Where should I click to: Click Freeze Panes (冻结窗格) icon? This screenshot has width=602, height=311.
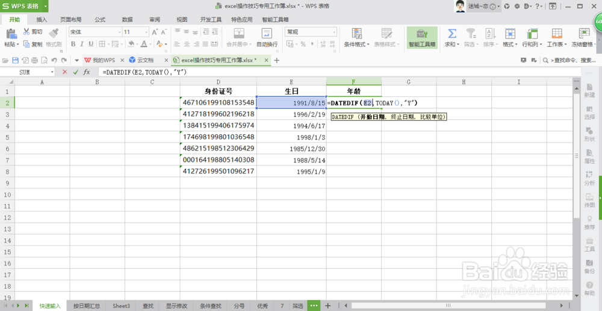[x=585, y=33]
